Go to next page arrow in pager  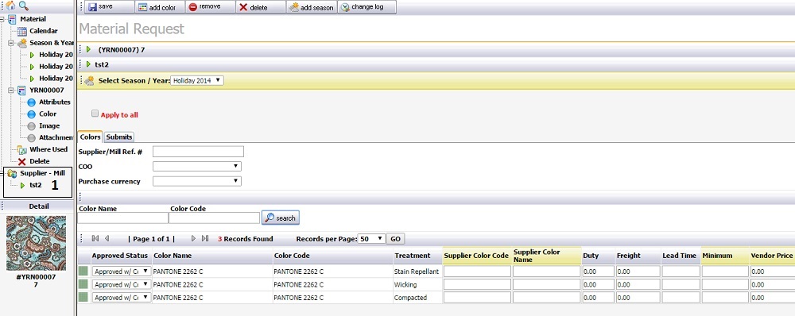(x=194, y=238)
